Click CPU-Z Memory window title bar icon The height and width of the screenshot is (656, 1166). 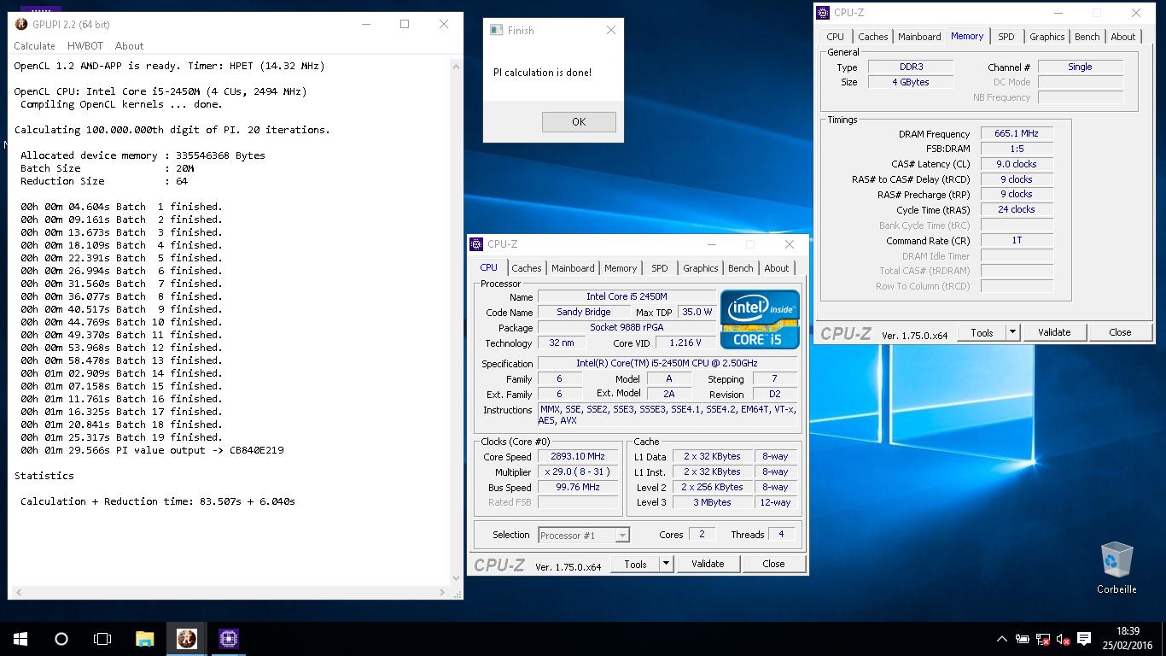pos(824,13)
